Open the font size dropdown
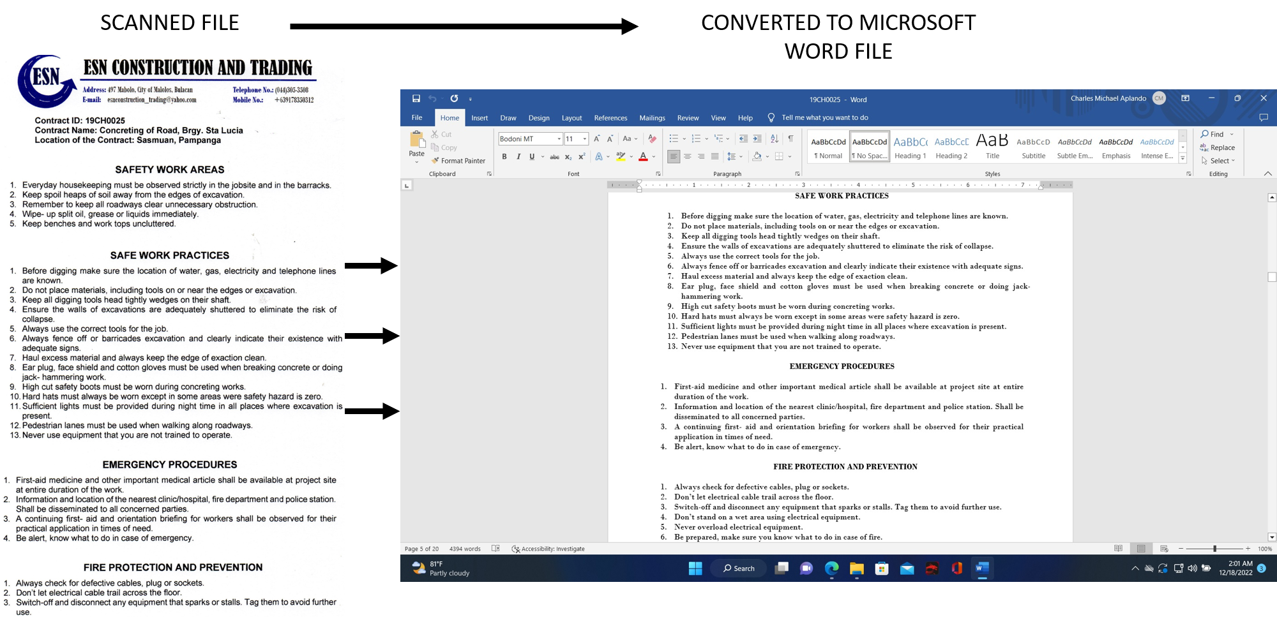This screenshot has height=617, width=1277. (x=585, y=139)
